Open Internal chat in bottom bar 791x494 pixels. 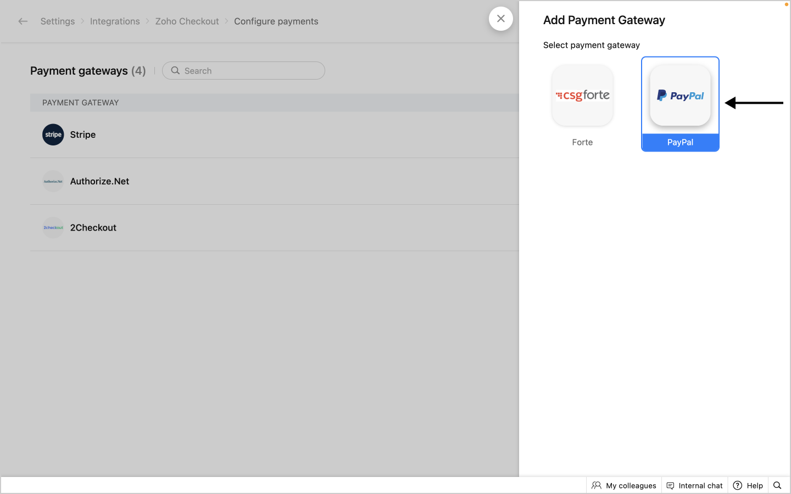(695, 485)
